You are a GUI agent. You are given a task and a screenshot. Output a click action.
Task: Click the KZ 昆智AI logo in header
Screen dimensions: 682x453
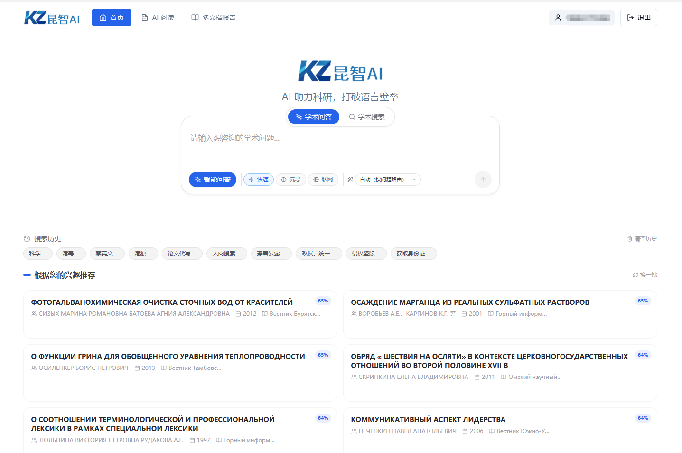point(52,18)
